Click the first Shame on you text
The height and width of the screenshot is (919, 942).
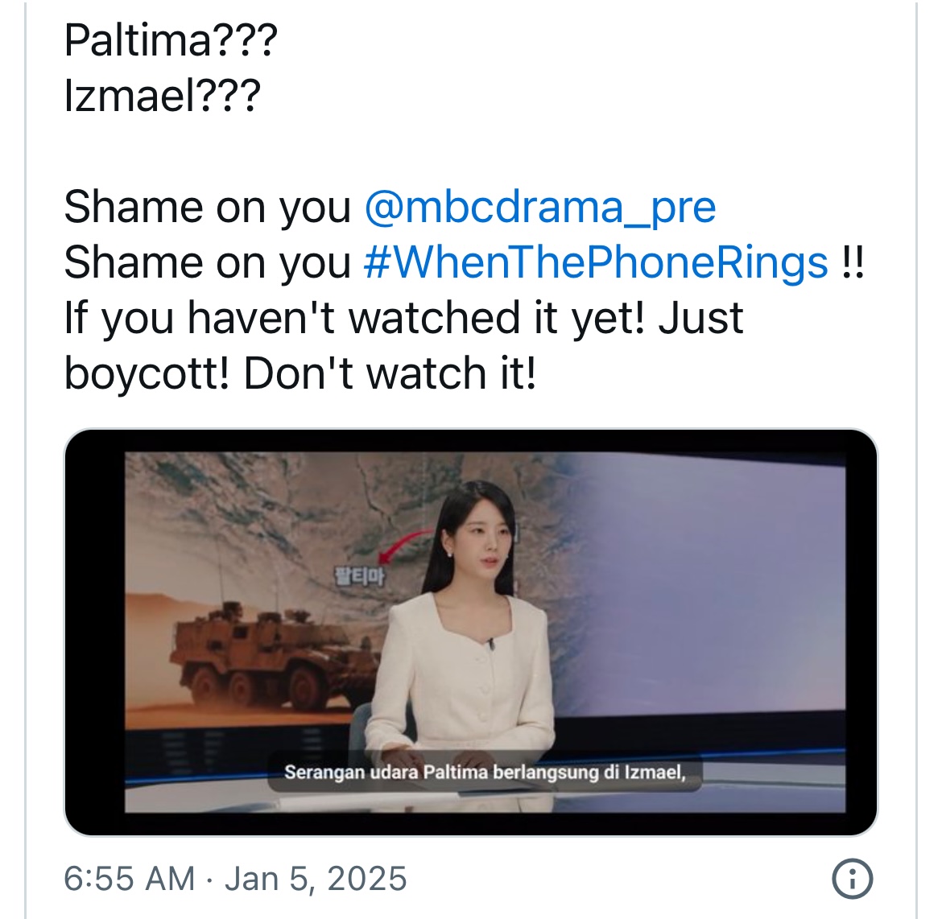coord(207,208)
